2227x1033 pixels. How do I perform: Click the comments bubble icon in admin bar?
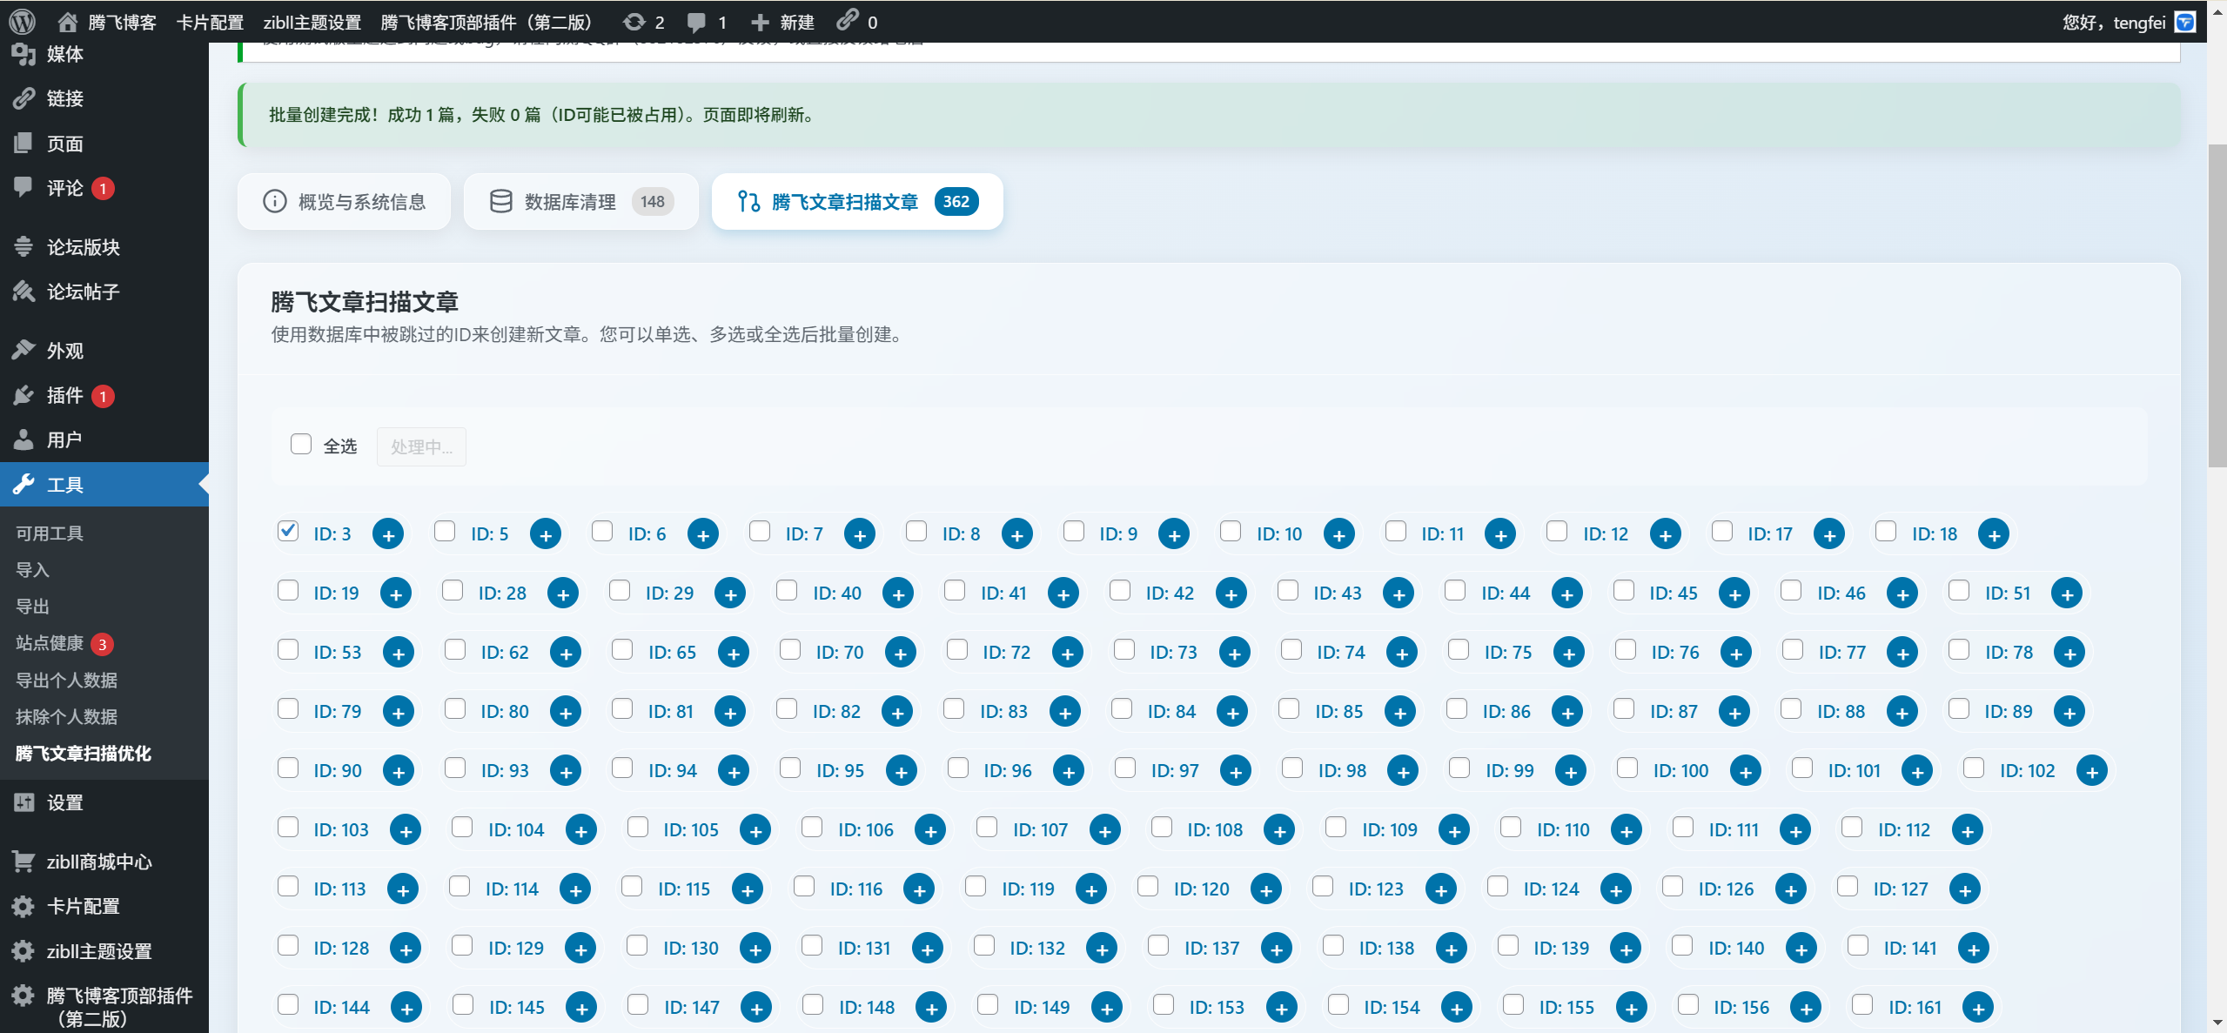click(696, 22)
